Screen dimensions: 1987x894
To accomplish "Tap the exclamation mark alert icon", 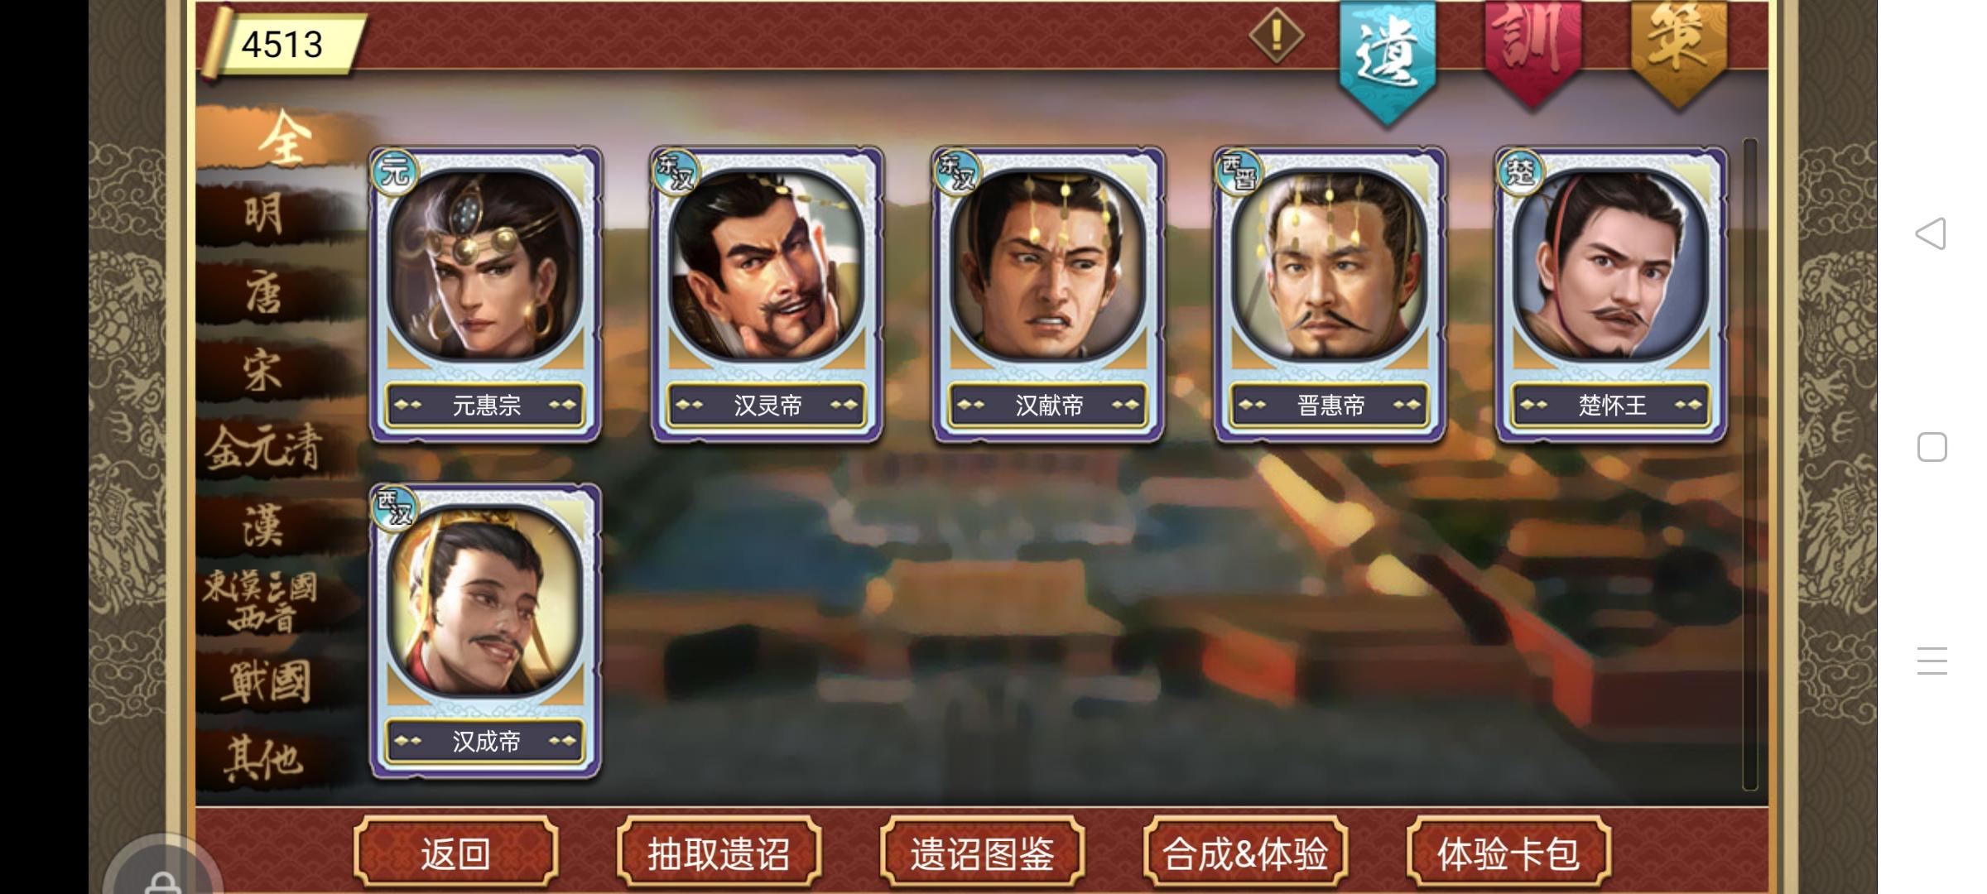I will coord(1276,36).
